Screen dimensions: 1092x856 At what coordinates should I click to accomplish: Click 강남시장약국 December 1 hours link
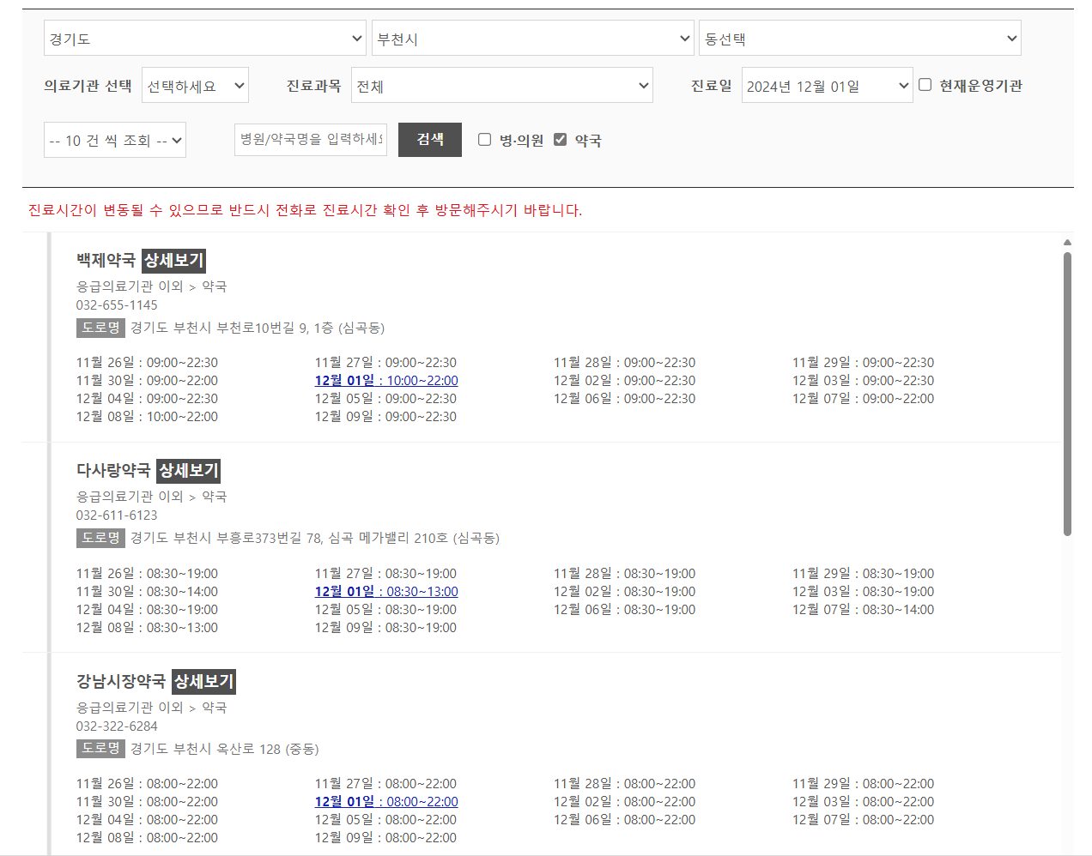(385, 800)
